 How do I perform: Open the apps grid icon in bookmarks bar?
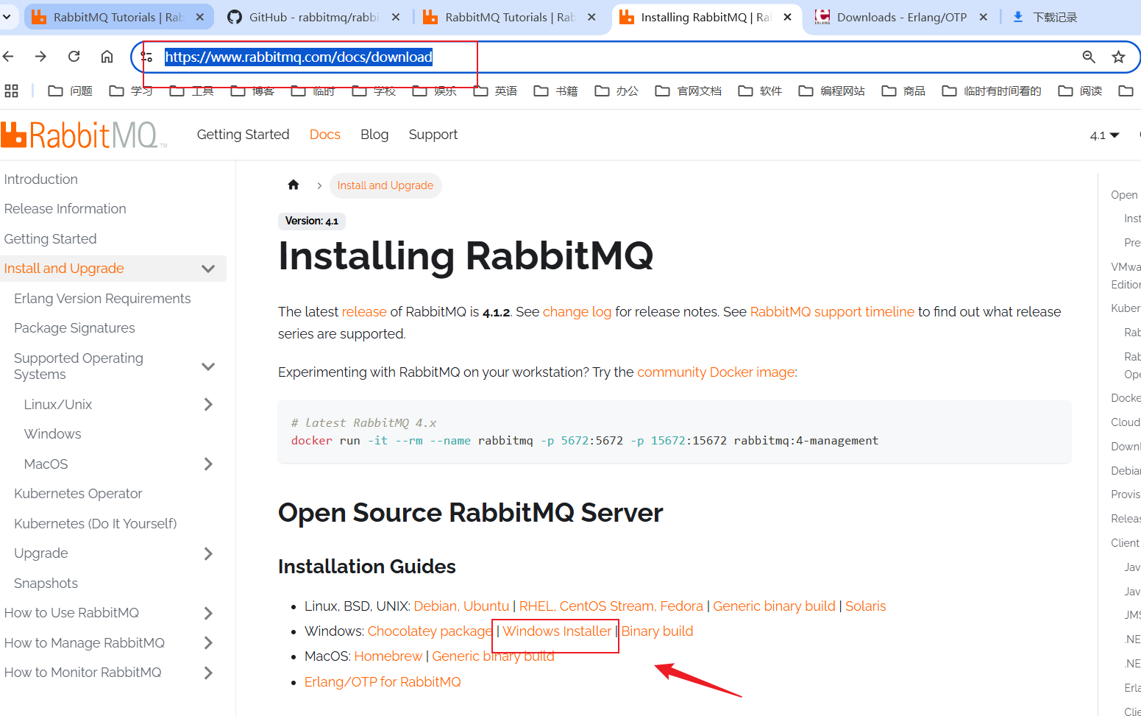pyautogui.click(x=11, y=91)
